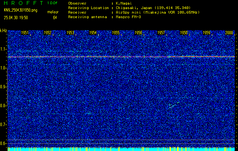Click the 1.0 frequency axis label
This screenshot has height=151, width=238.
3,68
